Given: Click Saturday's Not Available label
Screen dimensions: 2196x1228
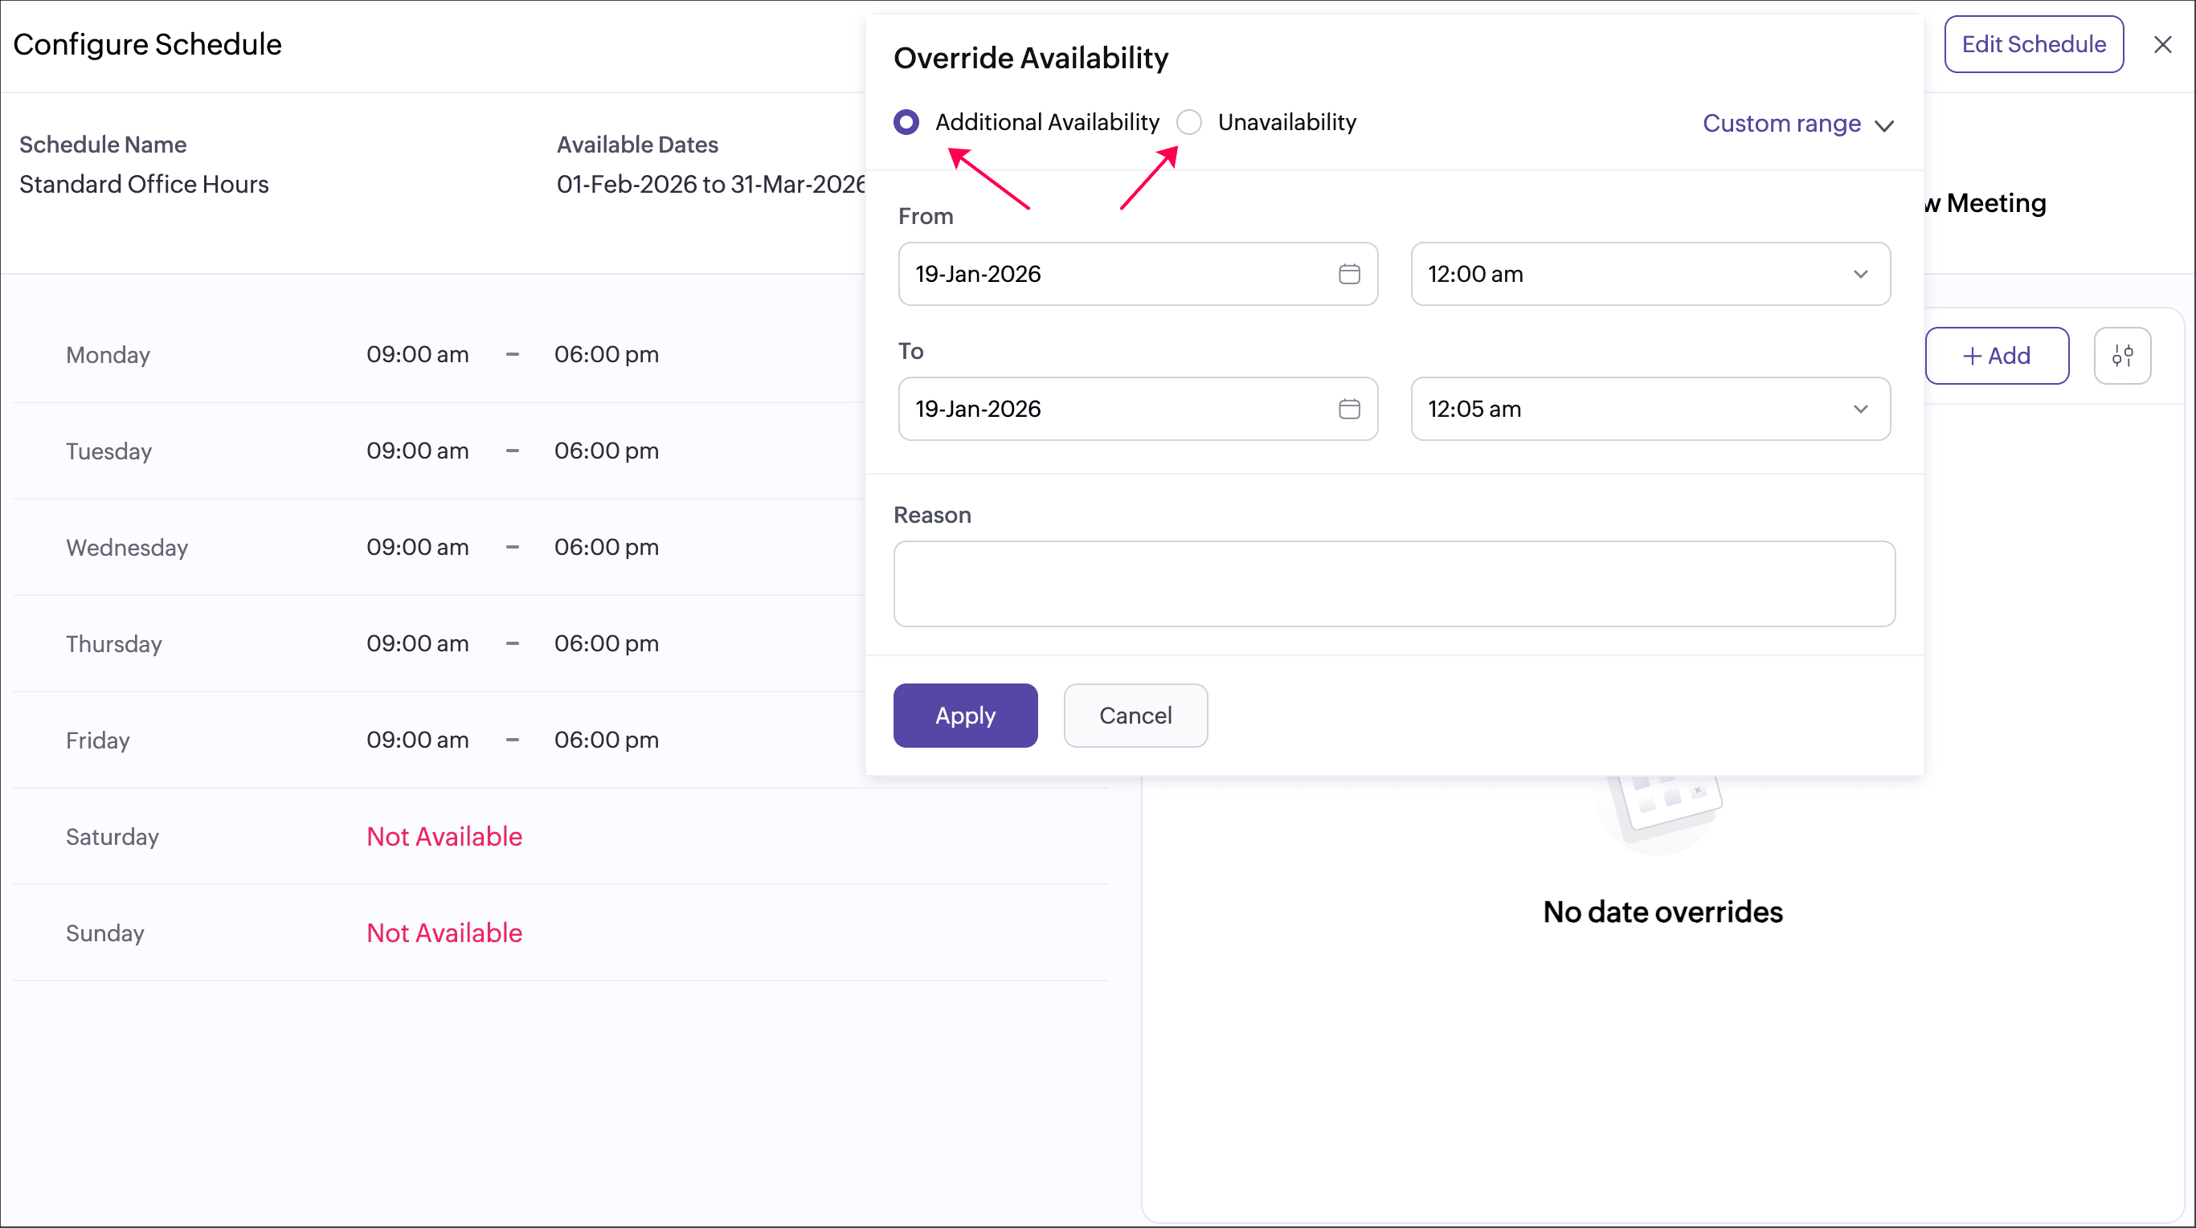Looking at the screenshot, I should (x=444, y=836).
